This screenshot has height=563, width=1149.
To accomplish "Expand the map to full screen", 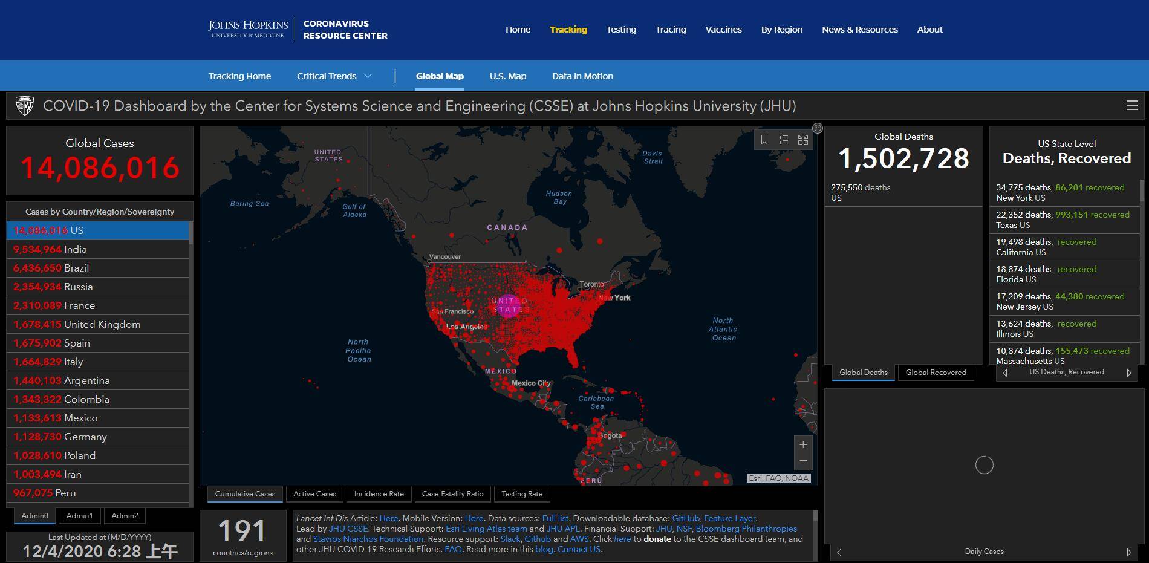I will point(818,128).
